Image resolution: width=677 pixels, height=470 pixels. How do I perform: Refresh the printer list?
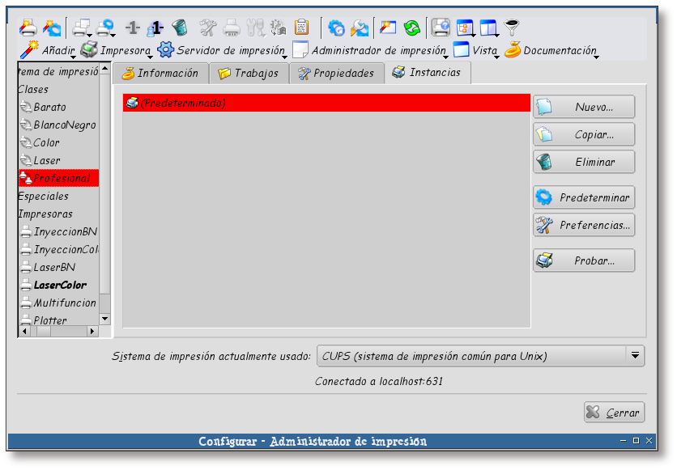click(411, 27)
